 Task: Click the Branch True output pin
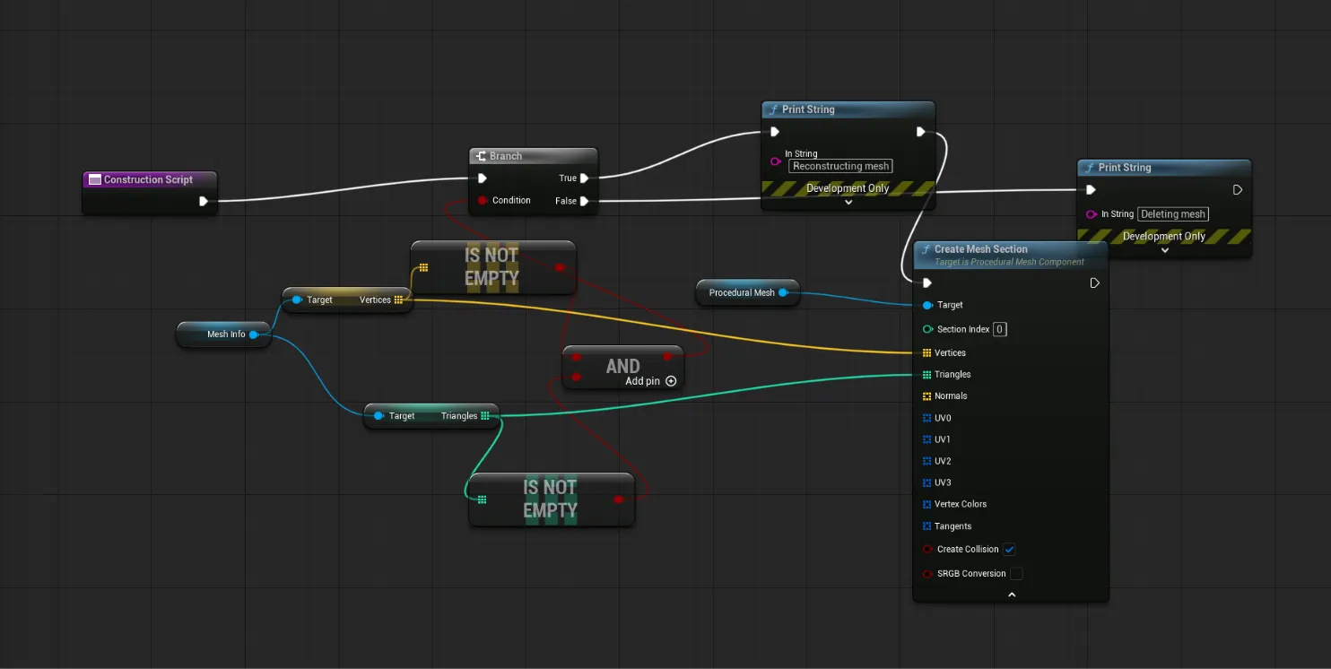(x=584, y=178)
